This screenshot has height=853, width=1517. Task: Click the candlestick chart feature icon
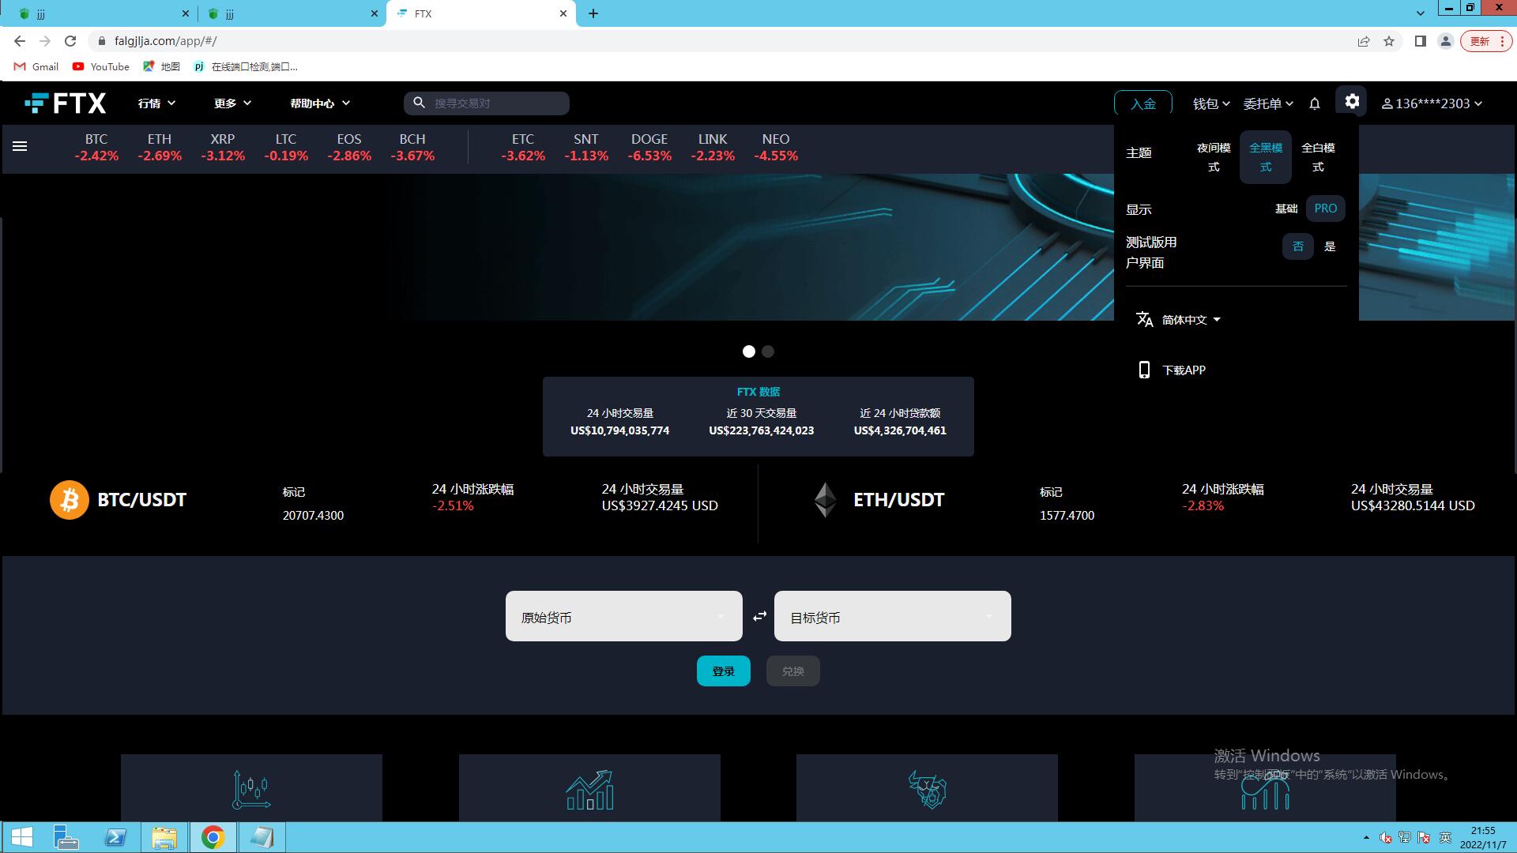coord(251,789)
